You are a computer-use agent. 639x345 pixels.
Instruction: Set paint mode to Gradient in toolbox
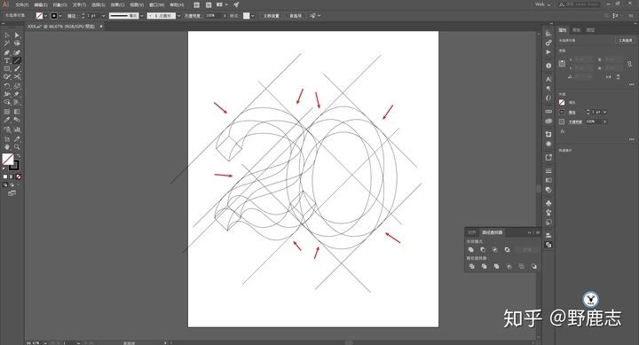click(12, 176)
